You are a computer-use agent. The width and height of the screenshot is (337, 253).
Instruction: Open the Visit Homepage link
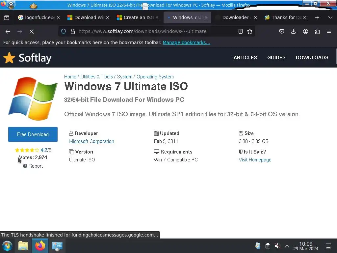coord(255,160)
